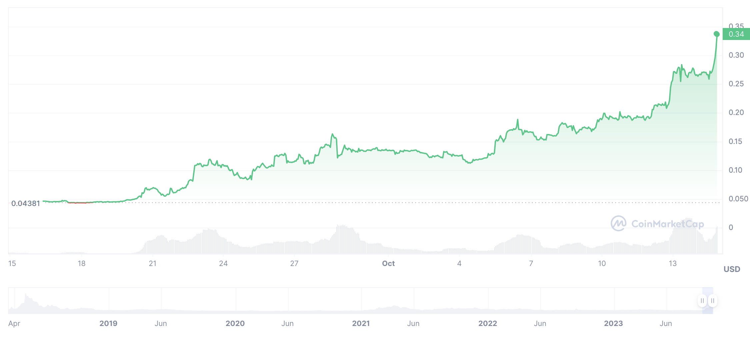Click the green 0.34 current price tag

coord(736,34)
